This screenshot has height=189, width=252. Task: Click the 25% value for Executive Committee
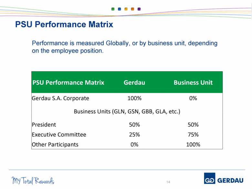(134, 135)
